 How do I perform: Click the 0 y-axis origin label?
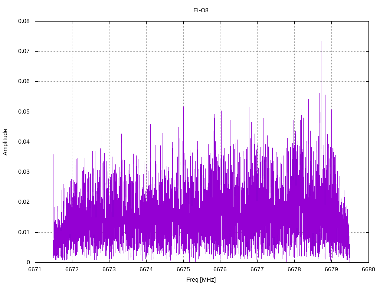(x=28, y=262)
